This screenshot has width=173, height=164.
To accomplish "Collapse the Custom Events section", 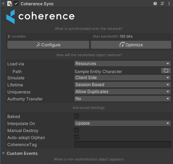I will (3, 153).
